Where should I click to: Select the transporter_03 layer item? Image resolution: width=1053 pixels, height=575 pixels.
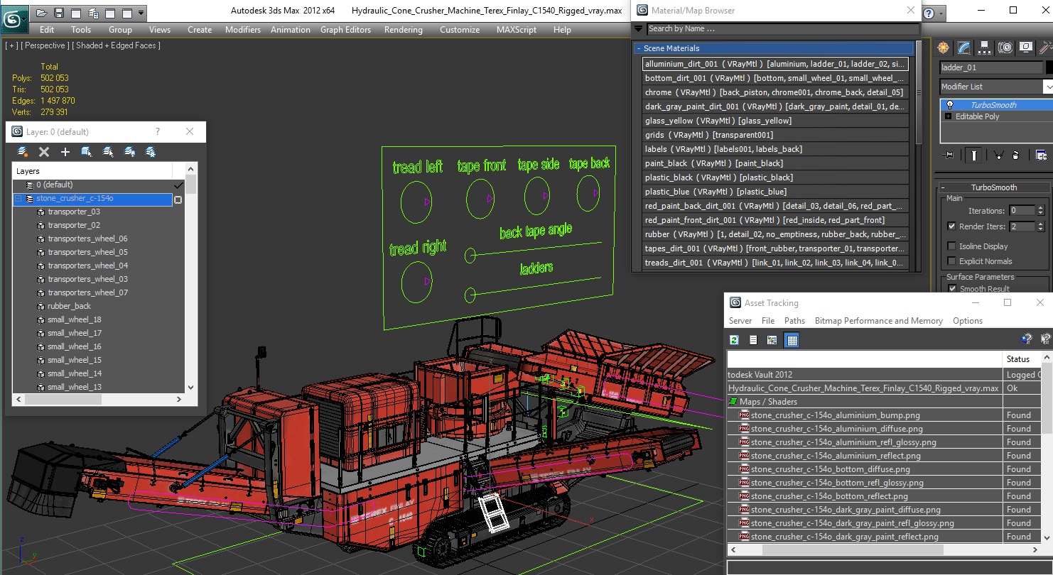74,212
